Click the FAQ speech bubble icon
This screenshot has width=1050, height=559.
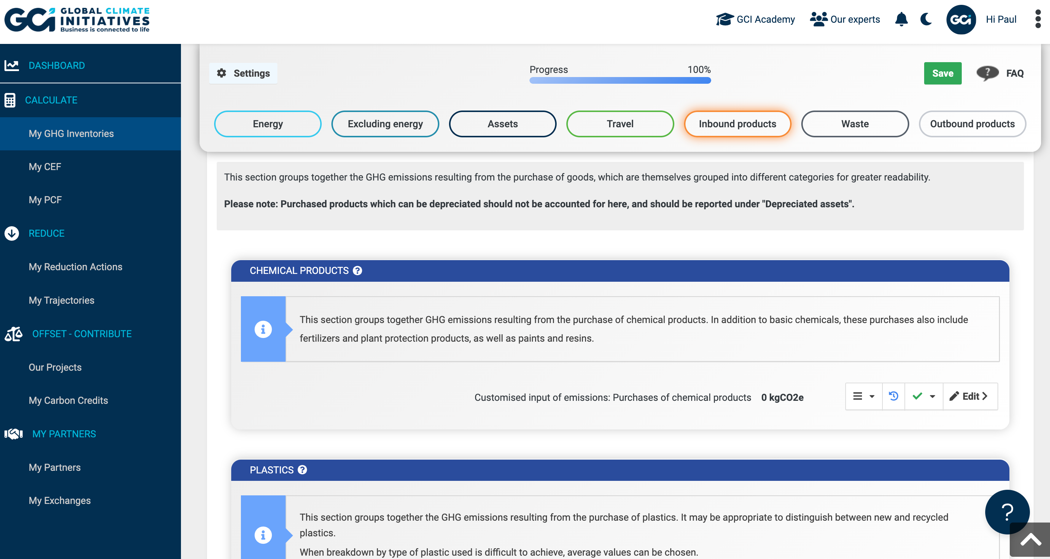(x=987, y=73)
